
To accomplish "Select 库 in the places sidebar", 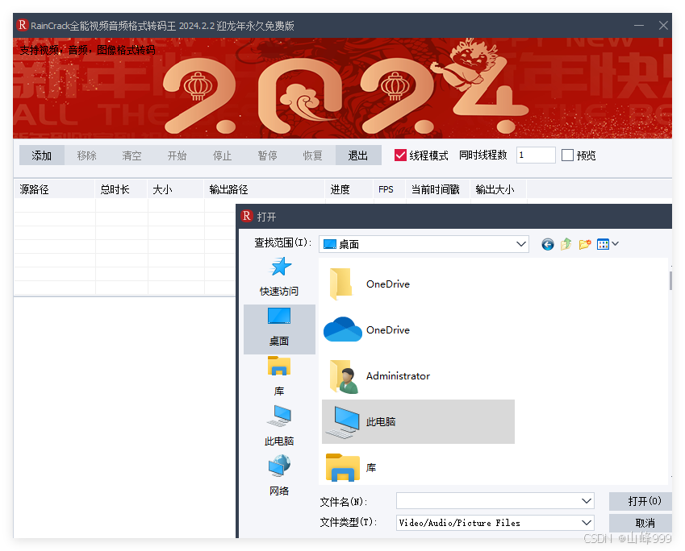I will 279,376.
